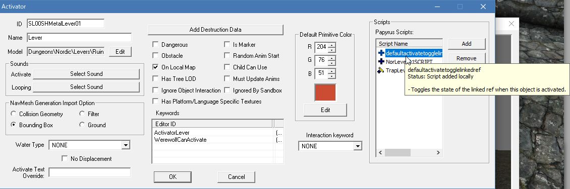The width and height of the screenshot is (570, 189).
Task: Select Bounding Box radio option
Action: coord(14,125)
